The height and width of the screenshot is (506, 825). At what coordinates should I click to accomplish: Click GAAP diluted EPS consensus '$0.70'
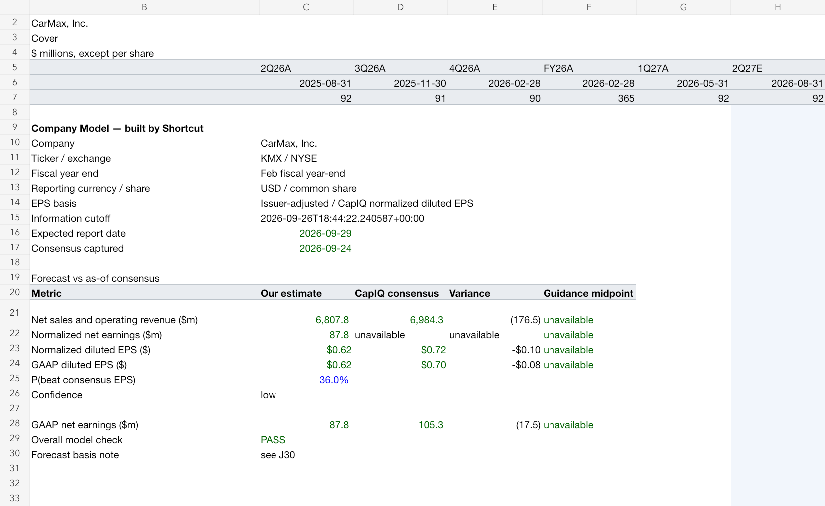pos(400,365)
